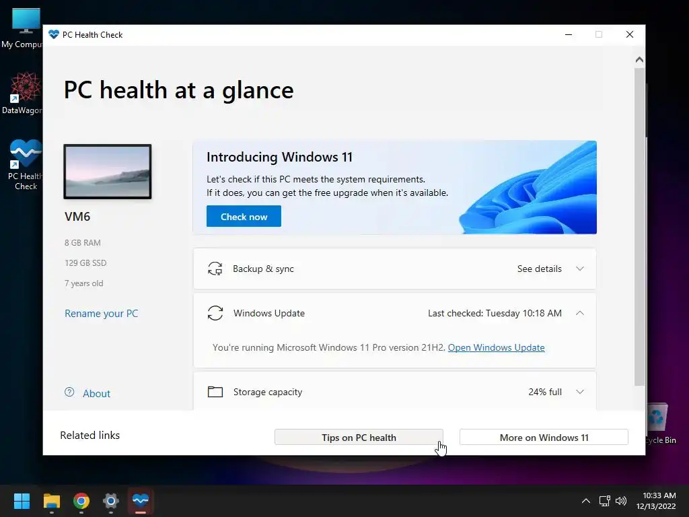Click PC Health Check taskbar icon
The height and width of the screenshot is (517, 689).
pos(141,501)
